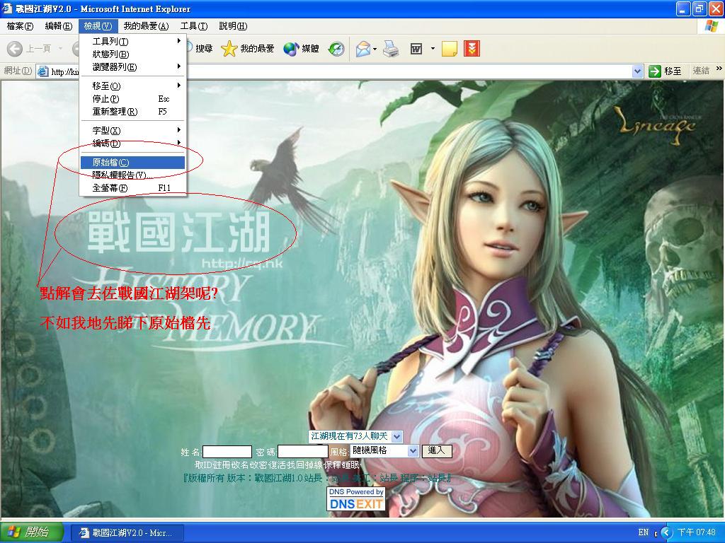Open the Favorites star button (我的最愛)
Image resolution: width=725 pixels, height=543 pixels.
coord(247,49)
